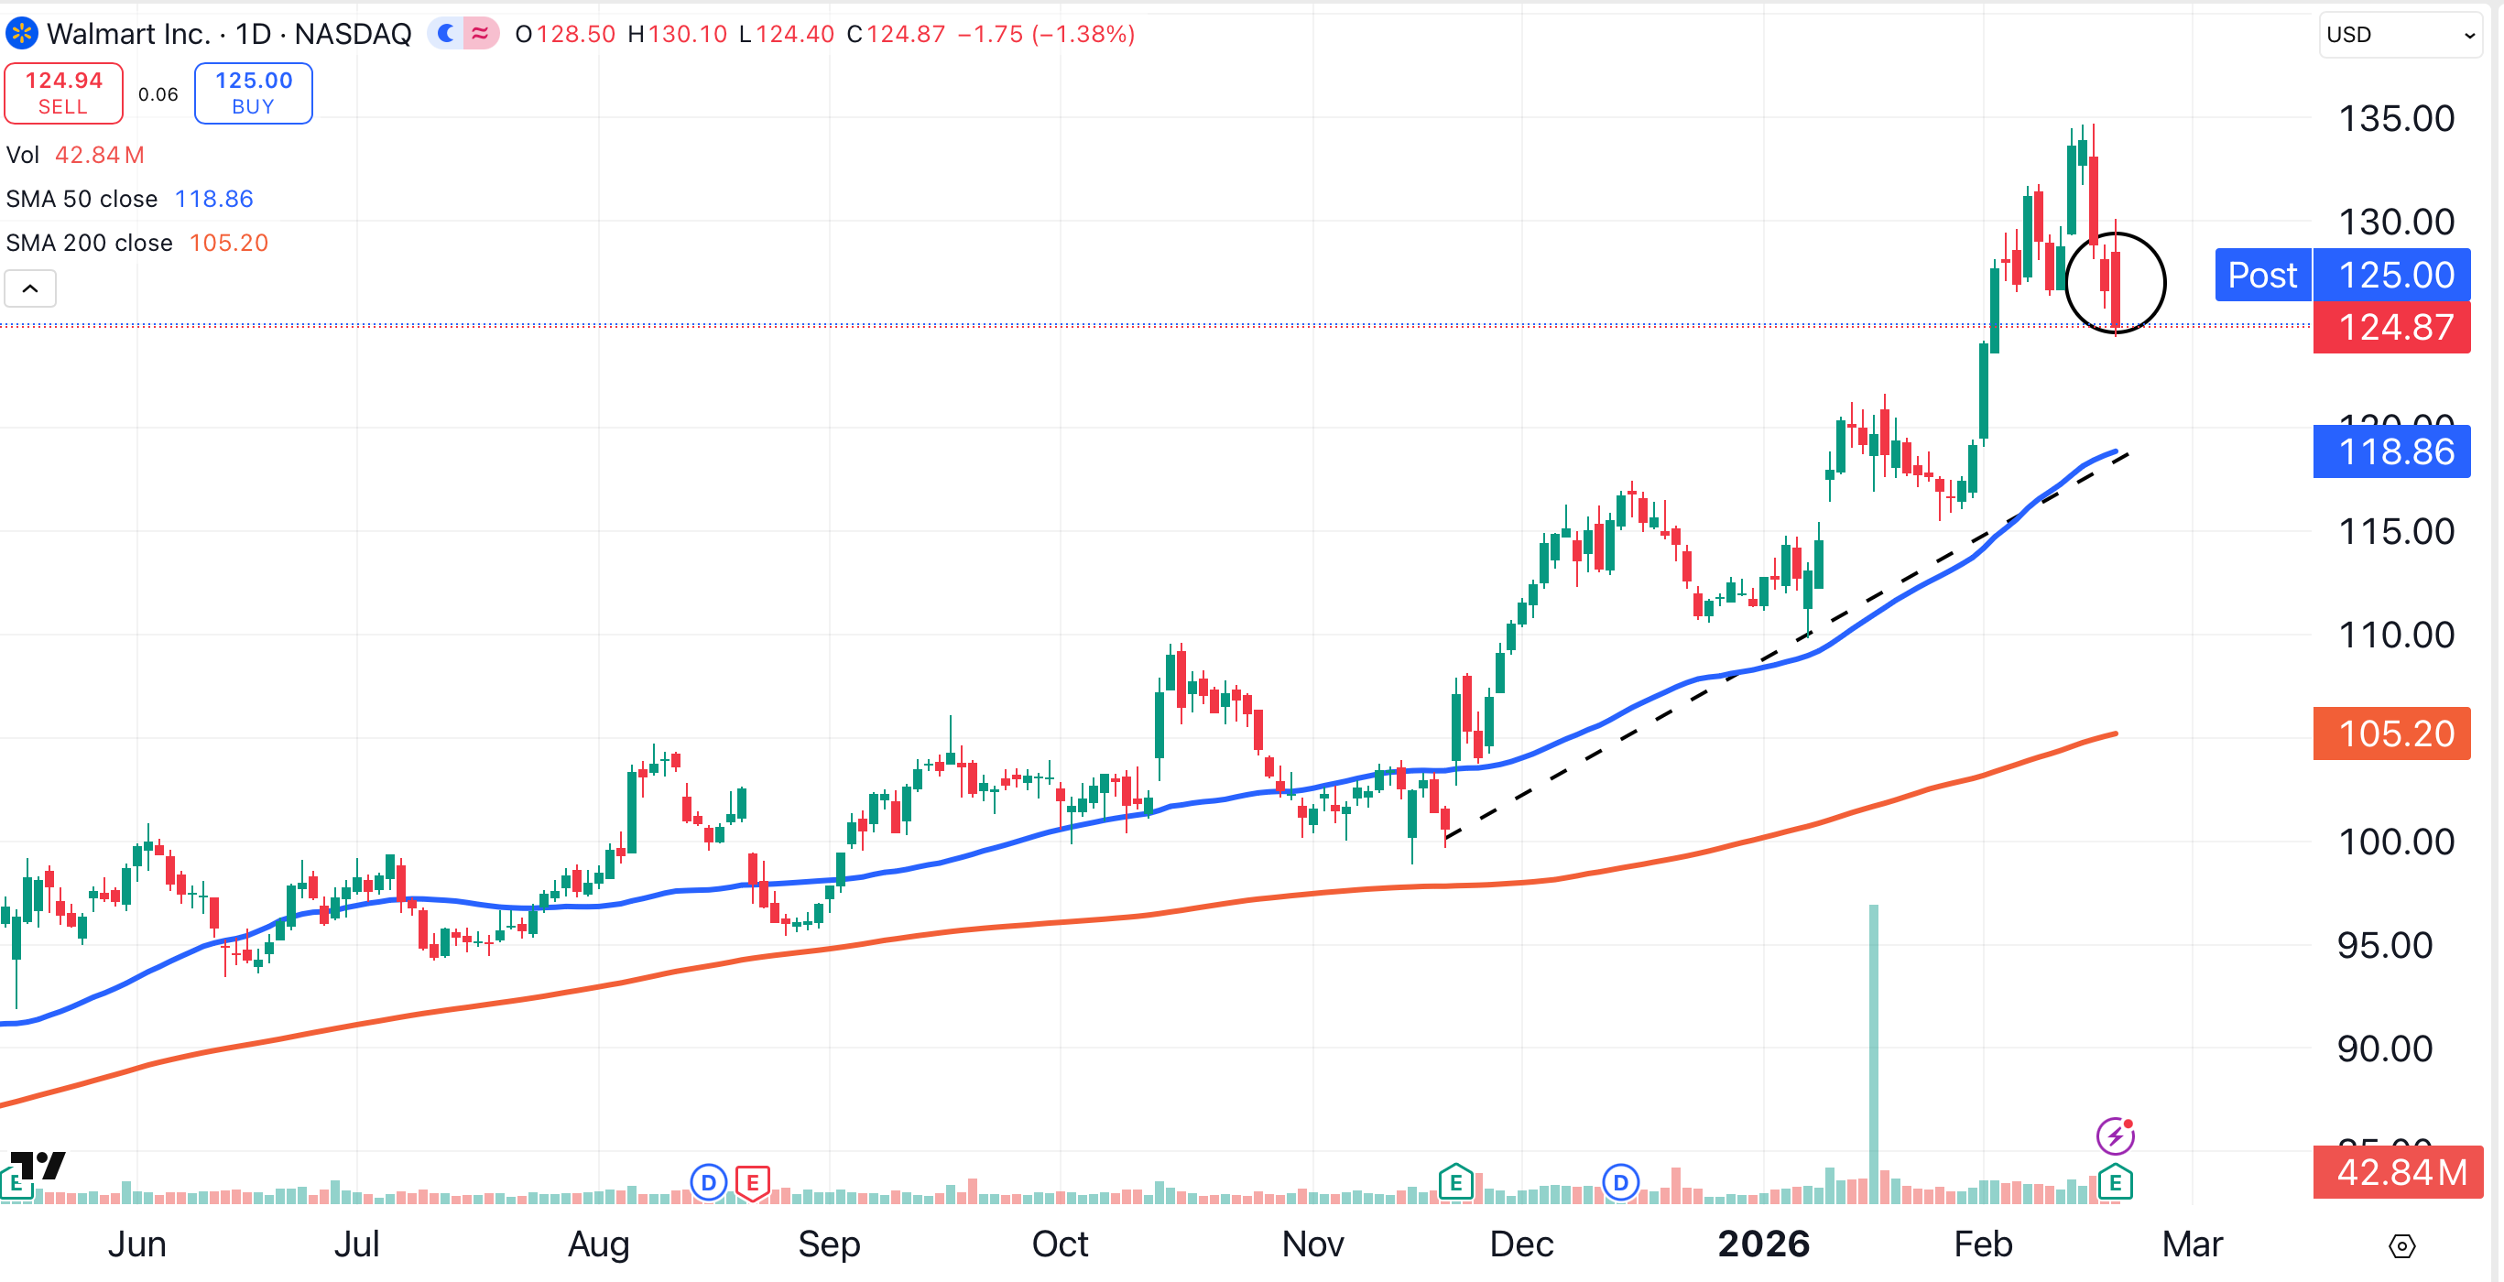The width and height of the screenshot is (2504, 1282).
Task: Select the SMA 200 close indicator label
Action: tap(89, 243)
